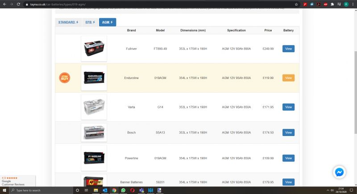This screenshot has width=357, height=194.
Task: Open the Messenger chat bubble
Action: pyautogui.click(x=339, y=173)
